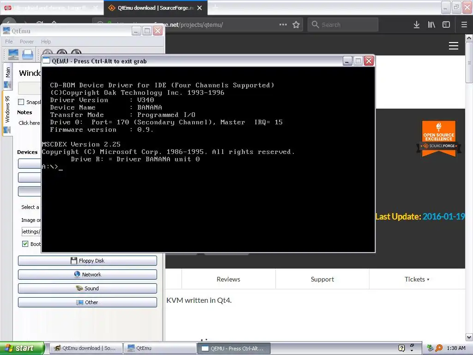Click the orange magnifier tray icon

439,348
